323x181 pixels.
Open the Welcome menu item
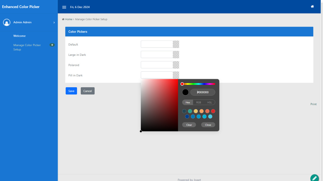click(x=19, y=36)
